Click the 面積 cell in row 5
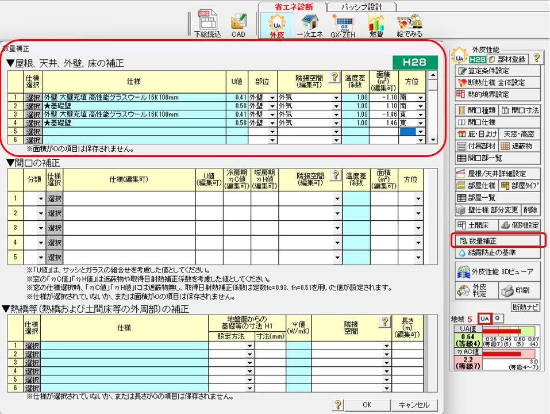Image resolution: width=550 pixels, height=414 pixels. (383, 132)
